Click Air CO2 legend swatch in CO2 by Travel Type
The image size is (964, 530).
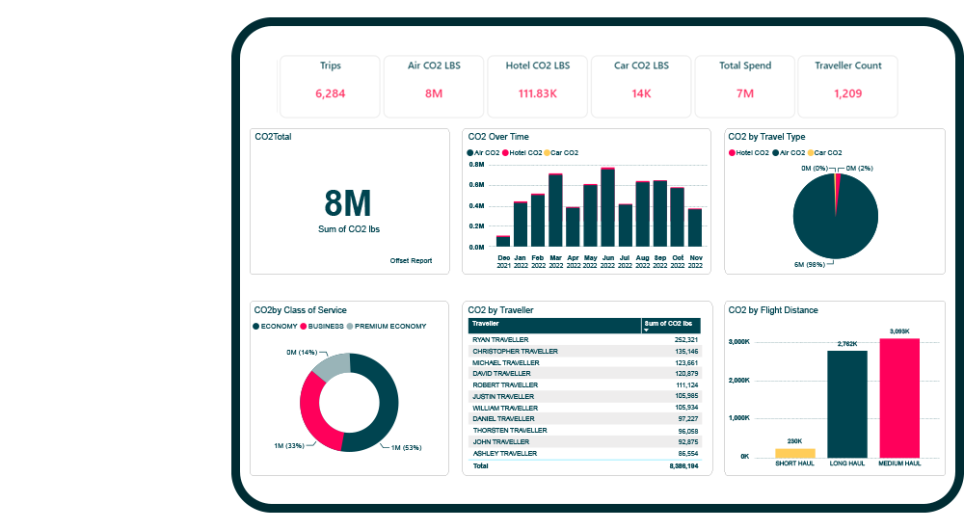coord(776,152)
